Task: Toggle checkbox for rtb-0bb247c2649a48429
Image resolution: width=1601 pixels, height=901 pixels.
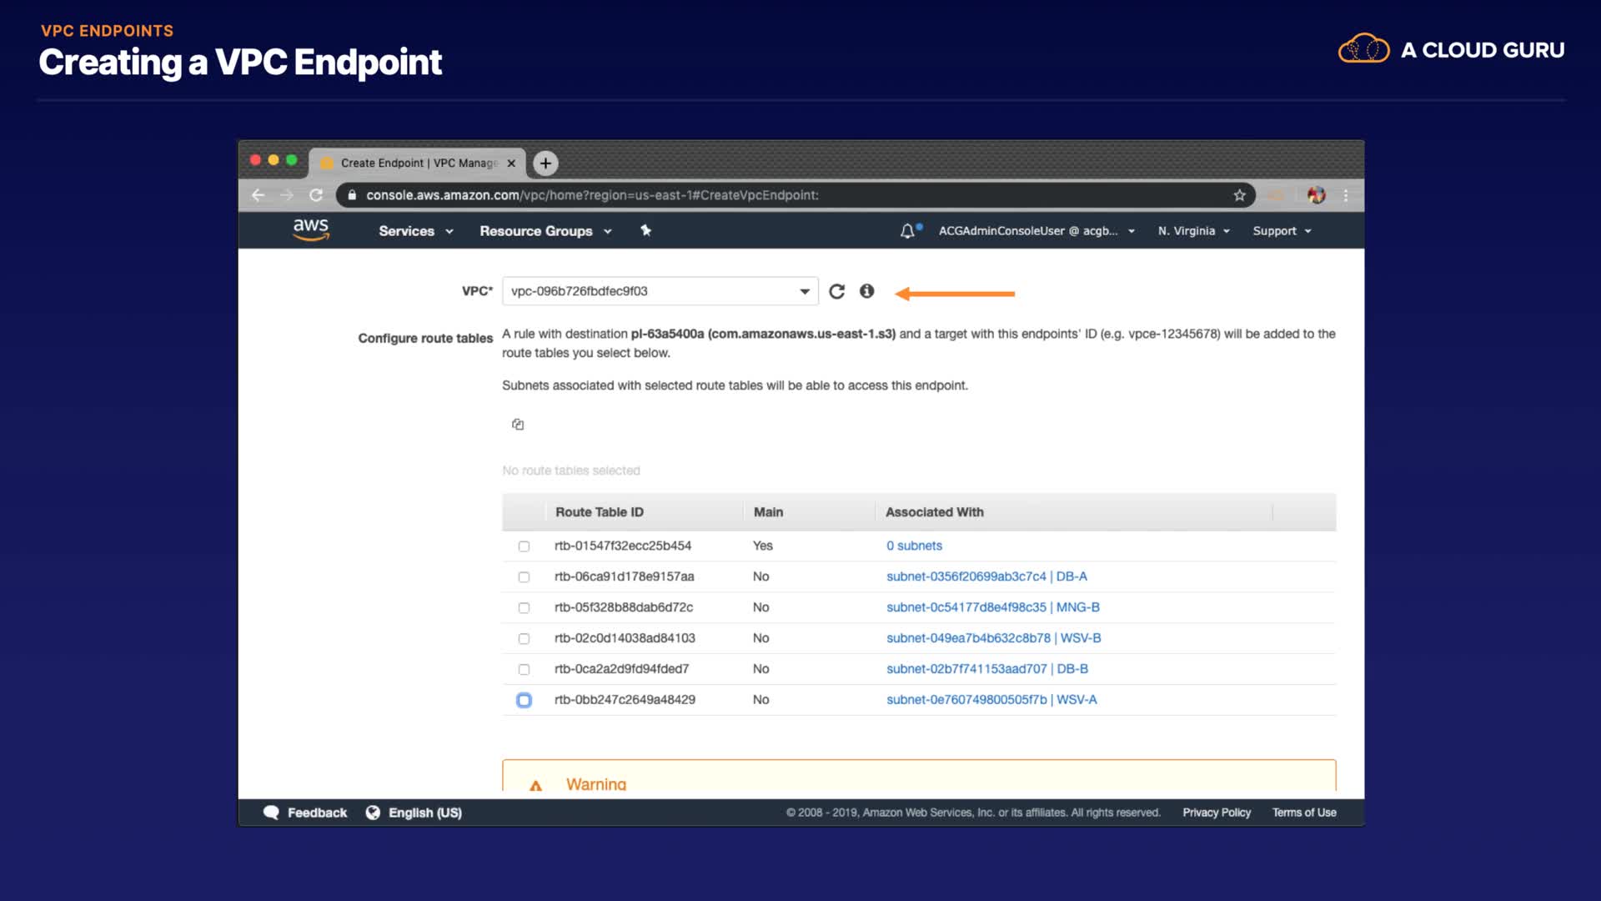Action: (524, 700)
